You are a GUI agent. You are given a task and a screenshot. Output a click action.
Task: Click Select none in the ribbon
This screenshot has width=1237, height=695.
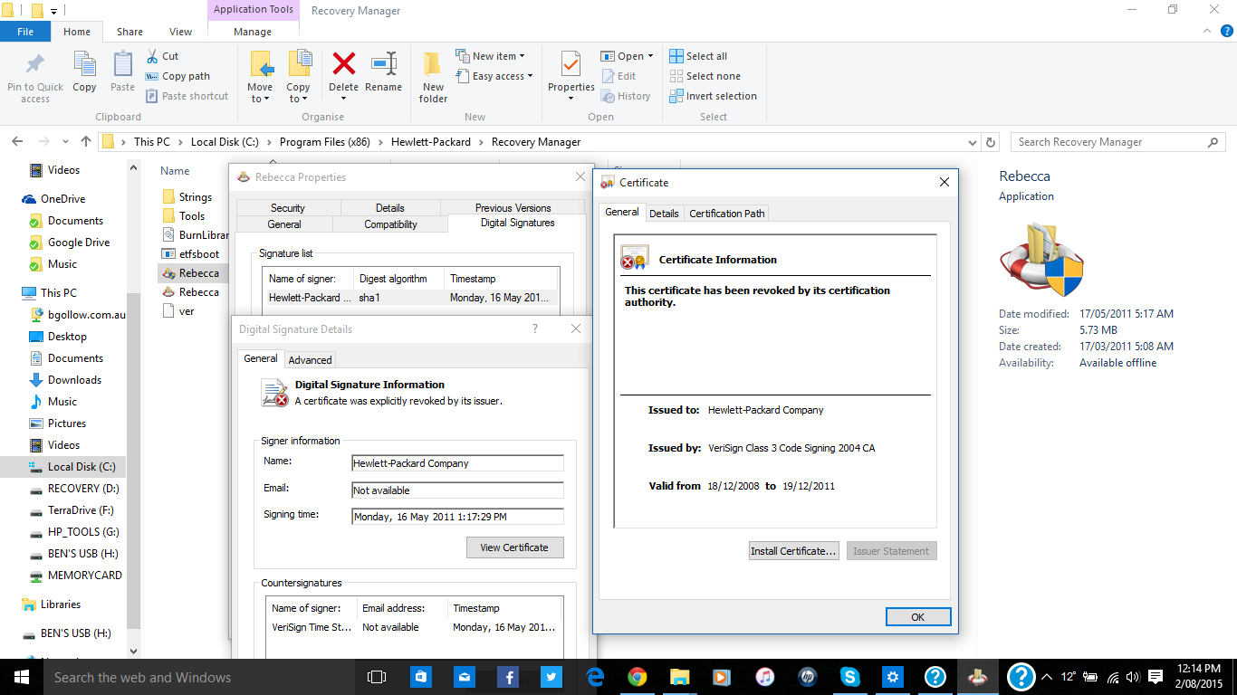(705, 76)
